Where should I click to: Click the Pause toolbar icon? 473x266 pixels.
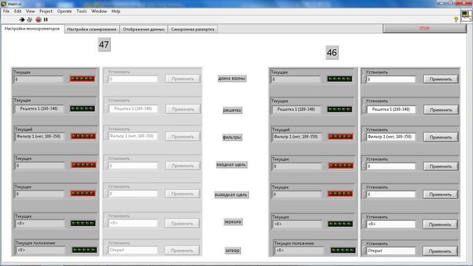tap(46, 19)
